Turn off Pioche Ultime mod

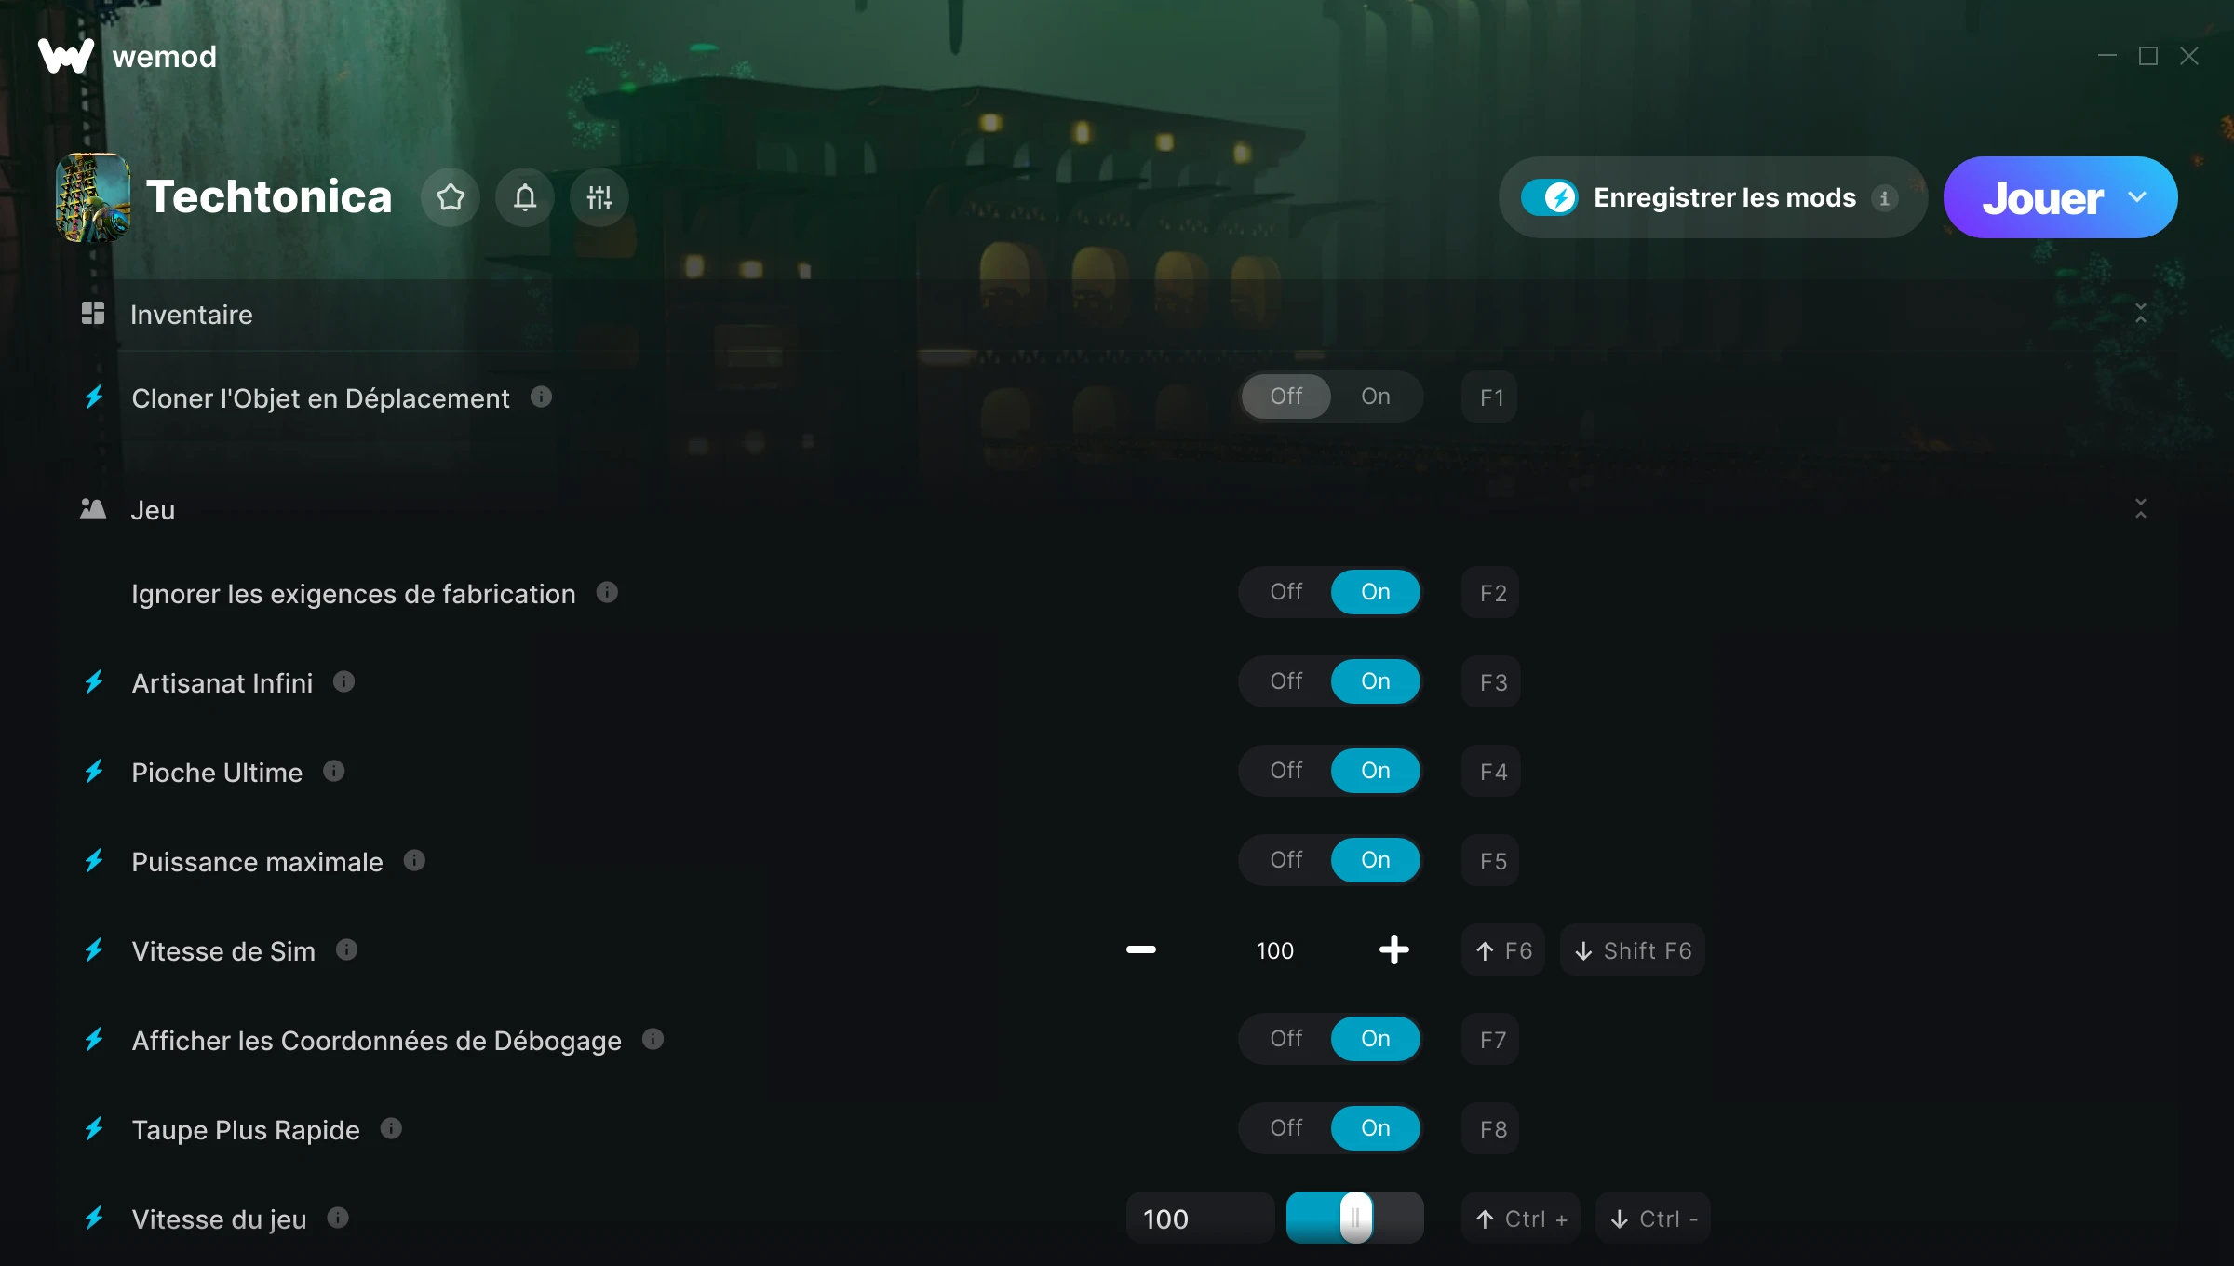point(1286,771)
